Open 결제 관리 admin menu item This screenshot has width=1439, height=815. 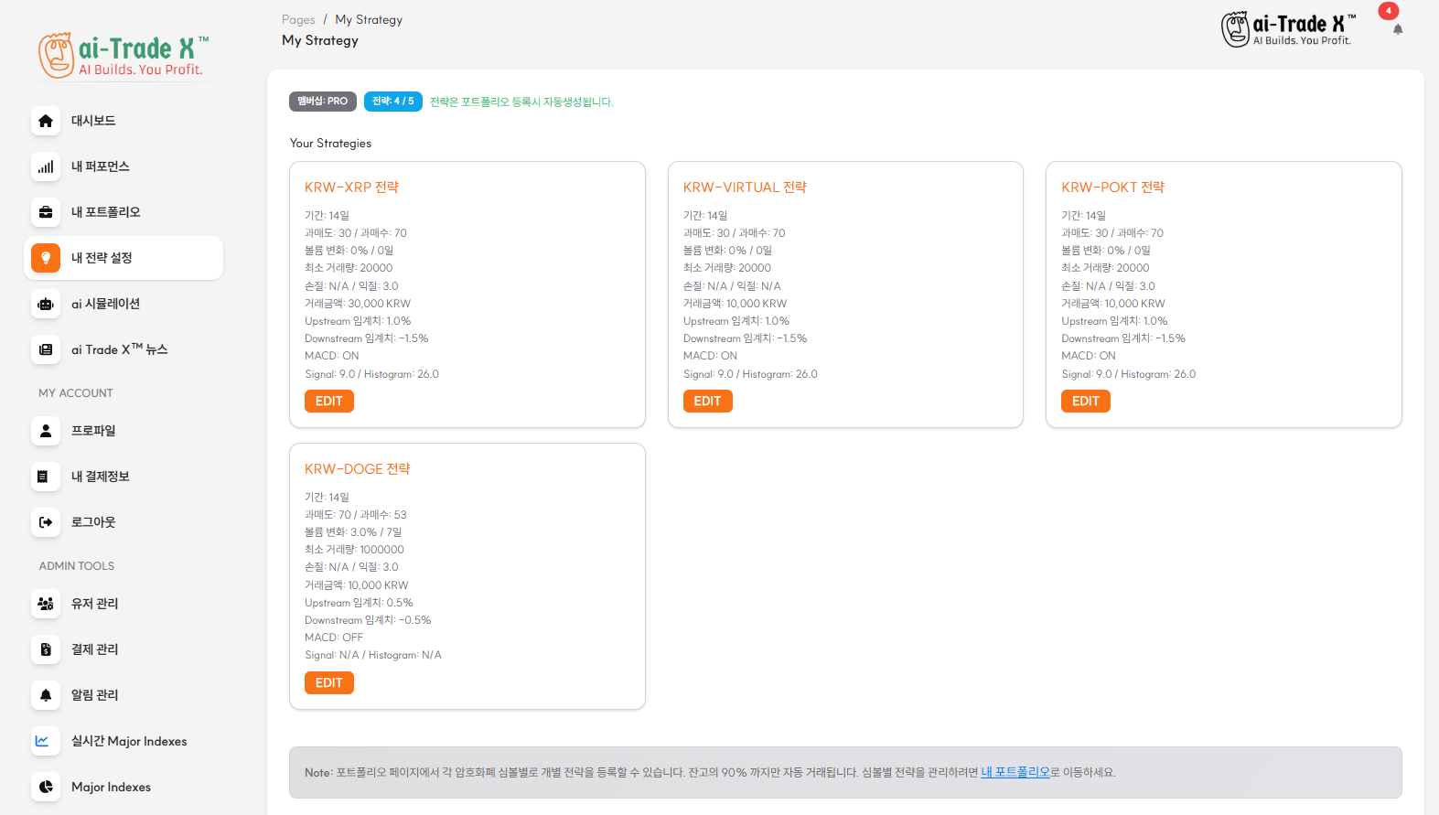pyautogui.click(x=95, y=649)
